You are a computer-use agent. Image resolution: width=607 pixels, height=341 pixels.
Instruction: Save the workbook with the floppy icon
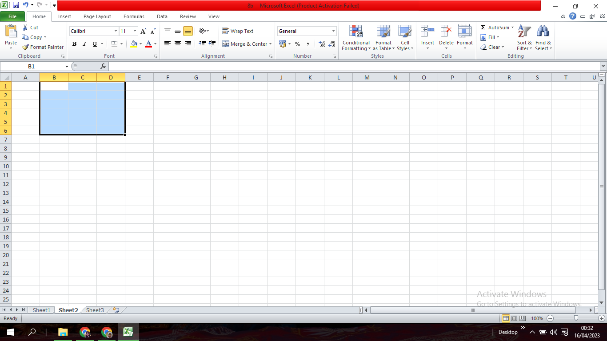coord(16,5)
